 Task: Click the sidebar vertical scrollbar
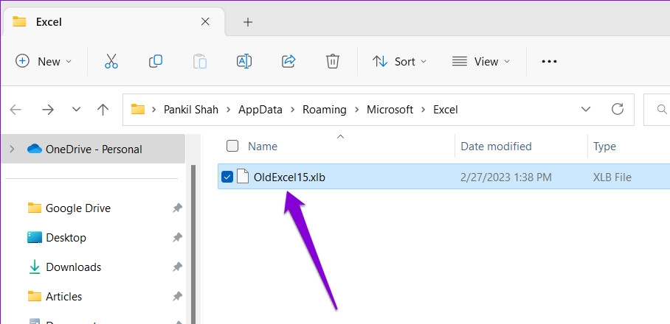[x=193, y=244]
